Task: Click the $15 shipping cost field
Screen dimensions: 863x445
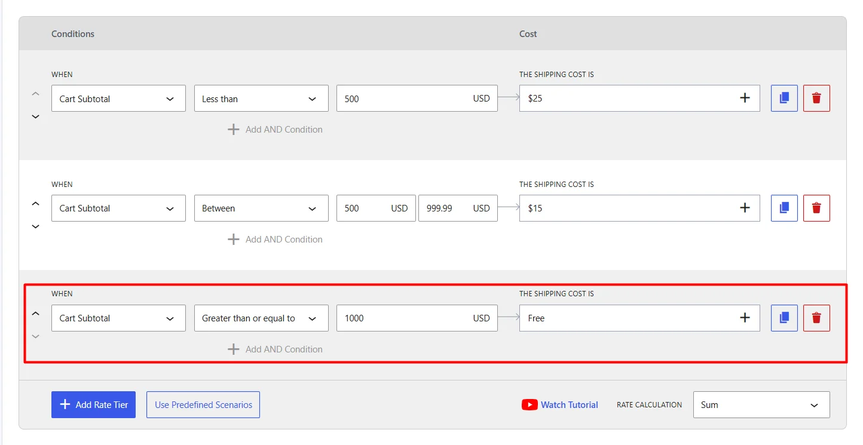Action: (x=639, y=208)
